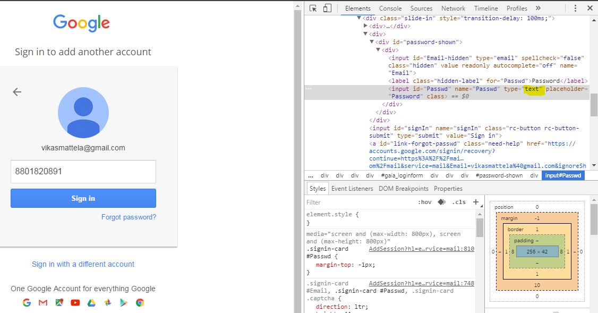Screen dimensions: 598x313
Task: Collapse the <div> node under password-shown
Action: tap(378, 50)
